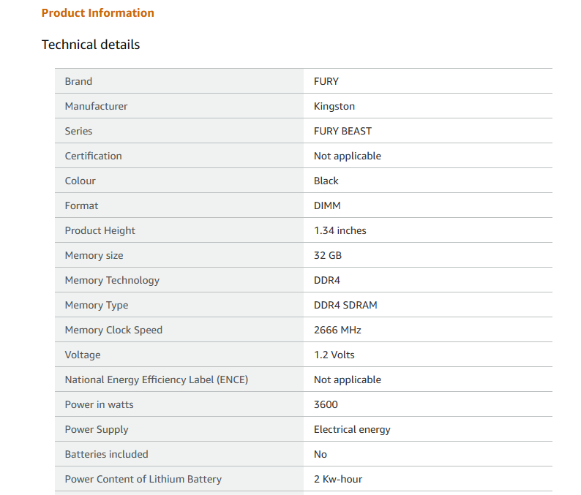Click the Technical details heading

pos(91,45)
